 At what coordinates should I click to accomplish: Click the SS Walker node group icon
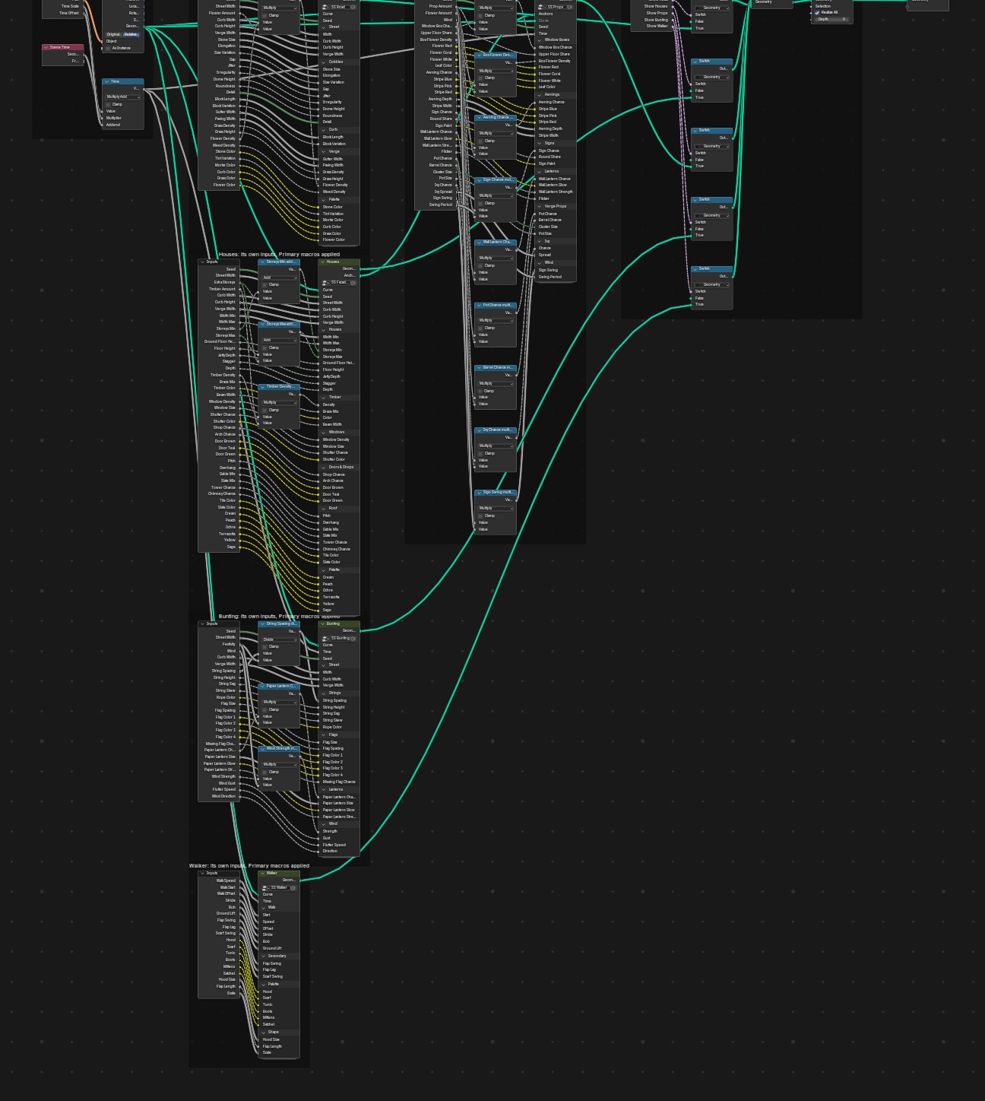tap(265, 888)
